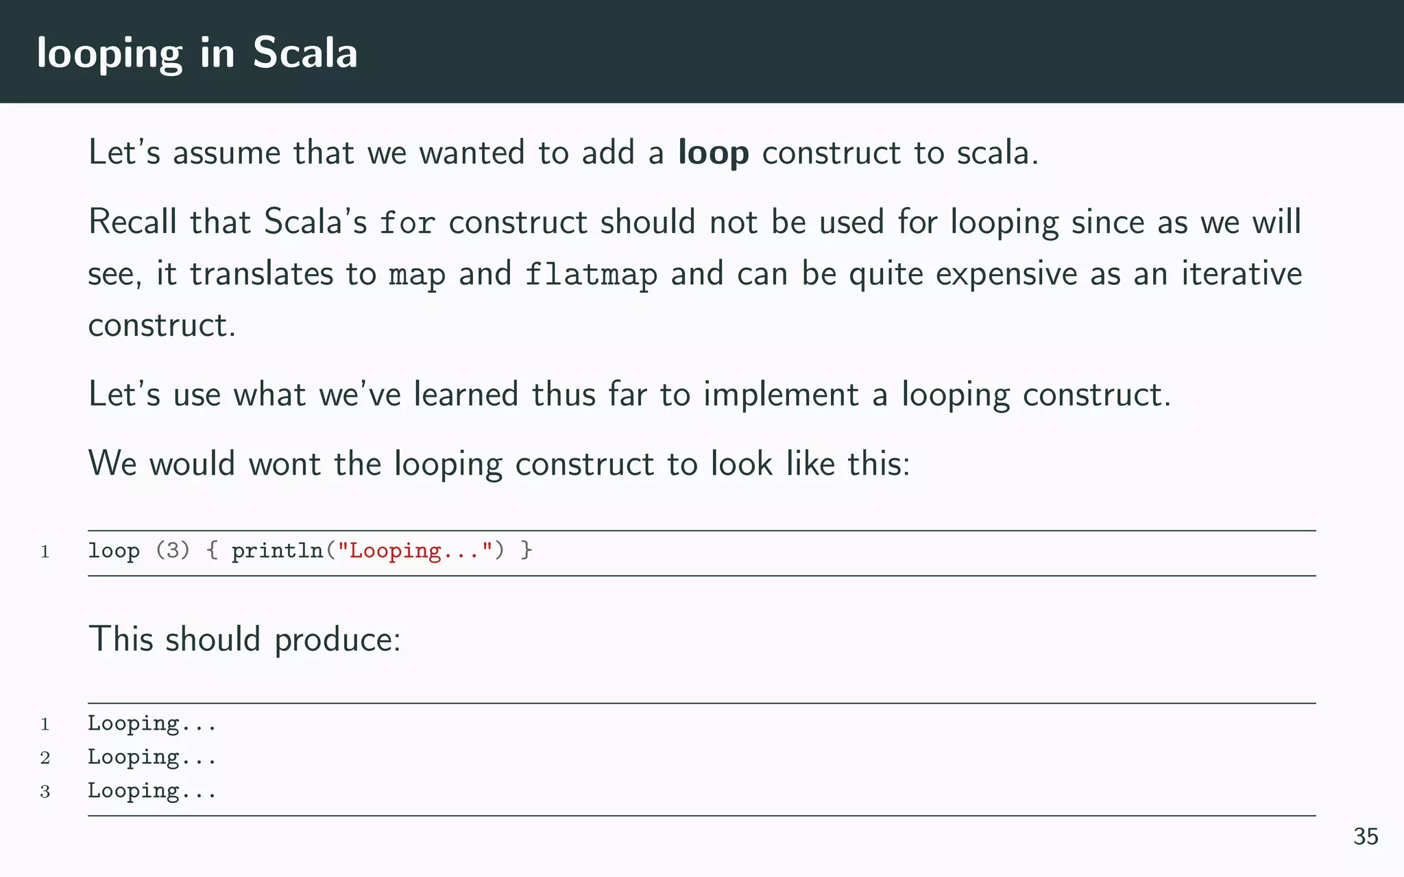Click the monospaced "for" keyword
The height and width of the screenshot is (877, 1404).
[407, 223]
